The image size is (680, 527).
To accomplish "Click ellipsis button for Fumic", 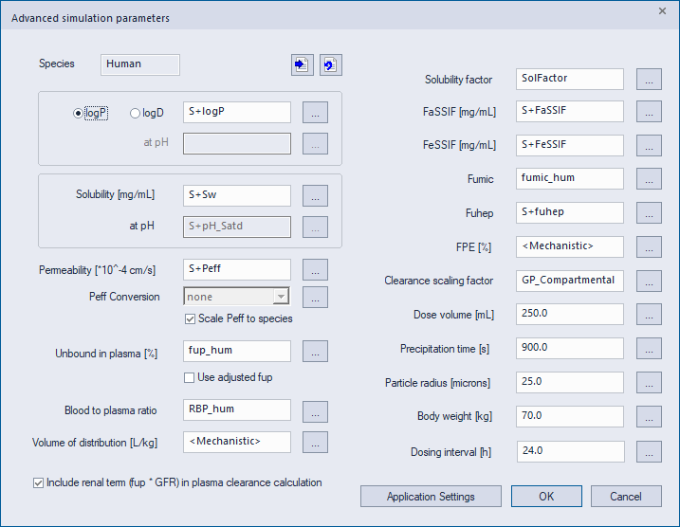I will point(650,178).
